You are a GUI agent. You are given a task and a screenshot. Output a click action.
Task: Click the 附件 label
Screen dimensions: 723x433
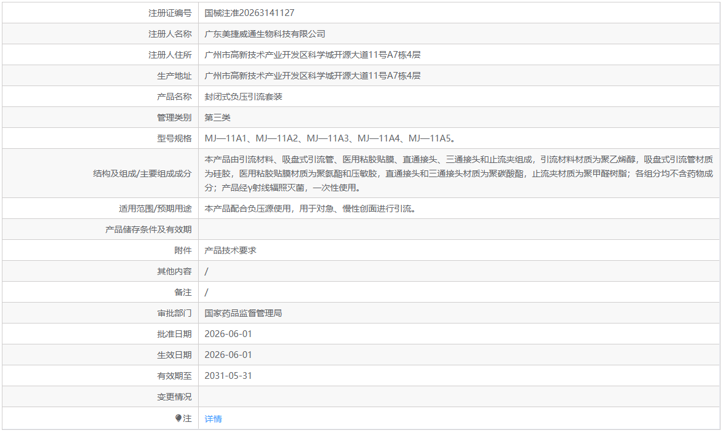pyautogui.click(x=183, y=250)
